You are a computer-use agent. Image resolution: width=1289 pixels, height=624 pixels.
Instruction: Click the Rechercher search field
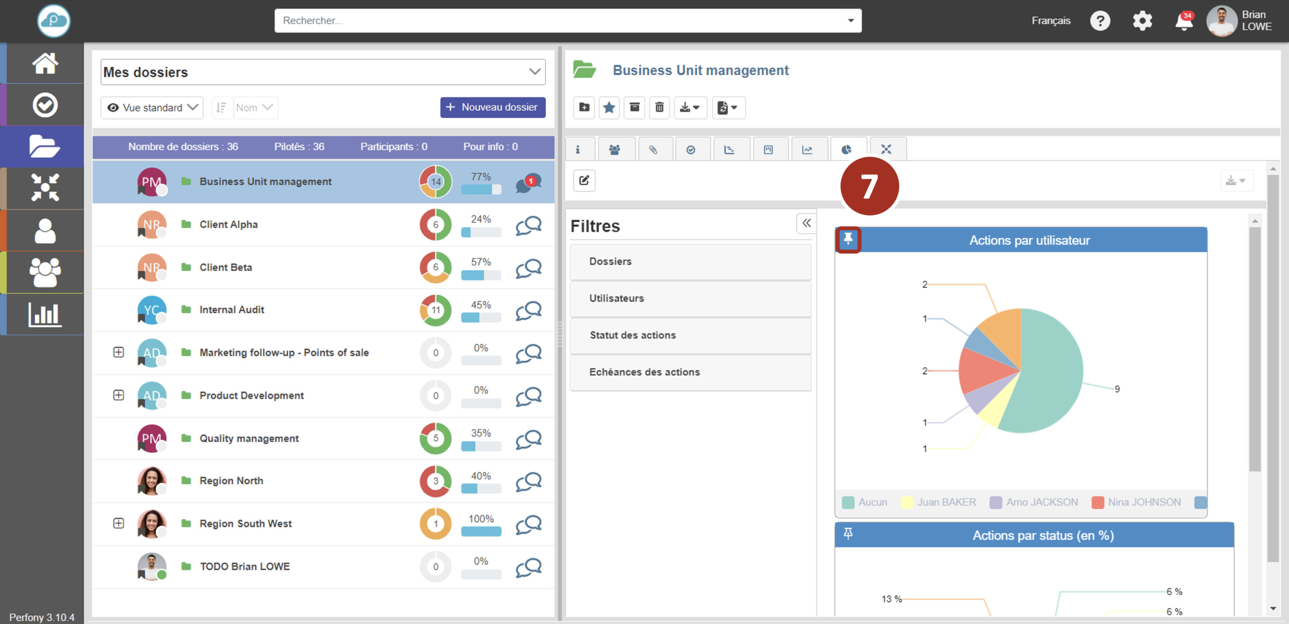(560, 21)
